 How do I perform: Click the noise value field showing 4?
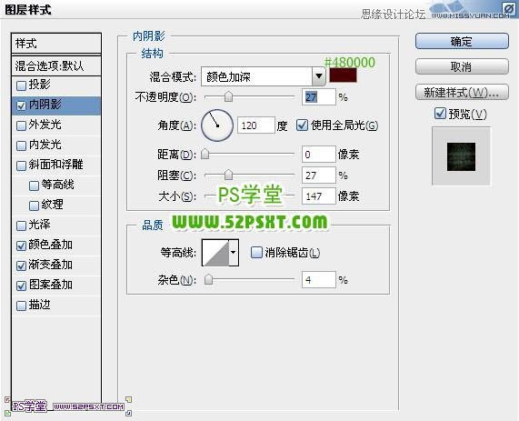pos(318,280)
